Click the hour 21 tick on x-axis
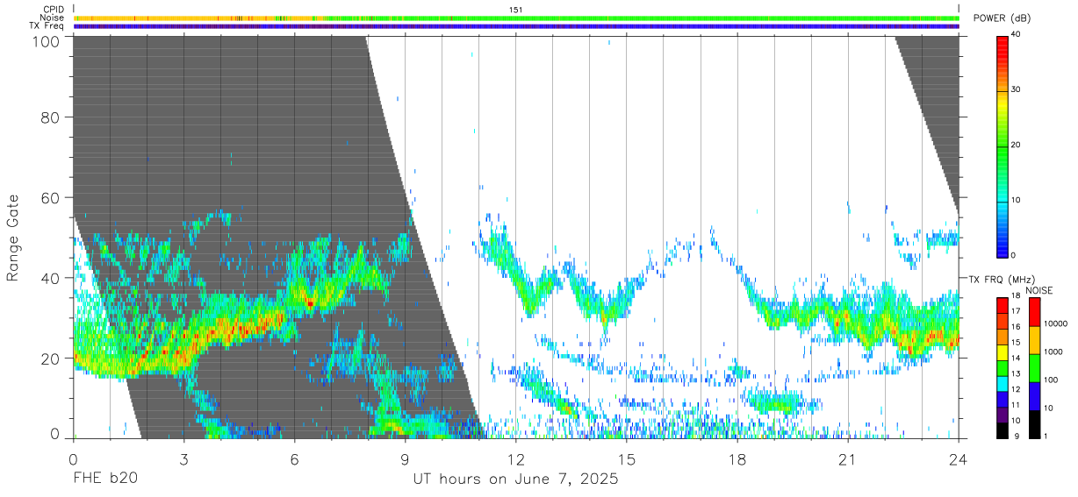 [848, 459]
